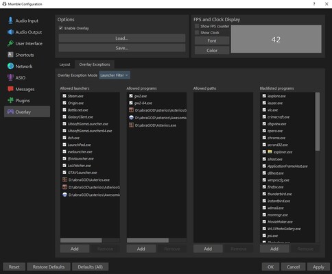Enable the Show FPS counter checkbox

tap(197, 26)
